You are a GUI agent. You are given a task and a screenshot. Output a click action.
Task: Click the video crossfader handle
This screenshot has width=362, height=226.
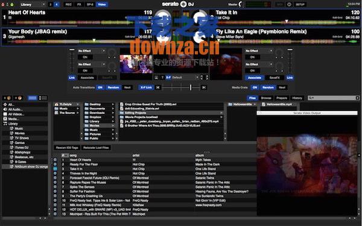tap(191, 87)
